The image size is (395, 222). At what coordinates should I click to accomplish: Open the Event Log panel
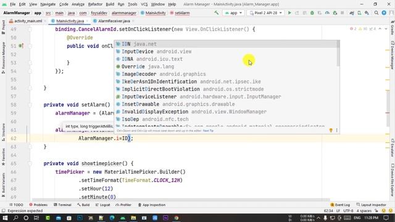(x=340, y=205)
